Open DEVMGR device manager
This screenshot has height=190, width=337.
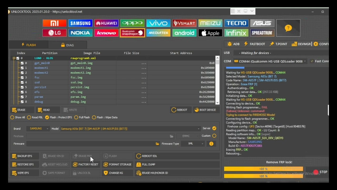pos(301,44)
